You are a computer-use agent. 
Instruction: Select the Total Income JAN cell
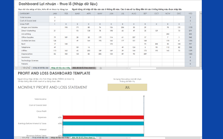pos(55,17)
